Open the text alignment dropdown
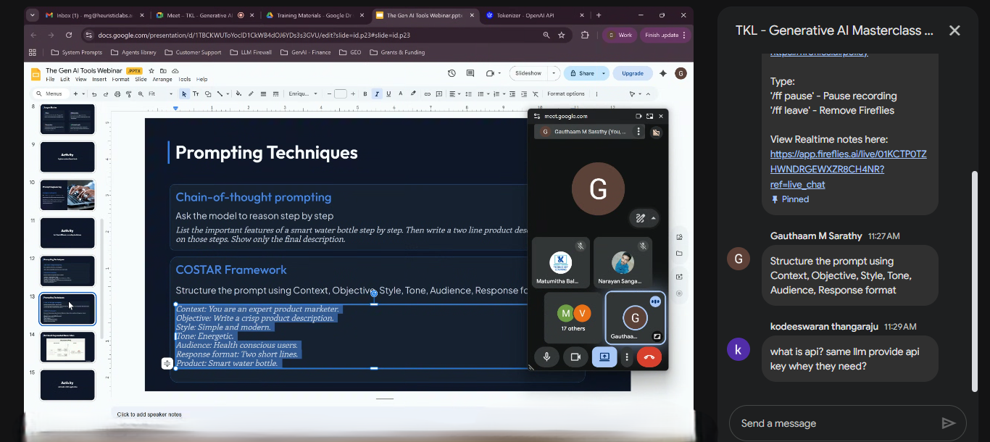990x442 pixels. pyautogui.click(x=454, y=94)
